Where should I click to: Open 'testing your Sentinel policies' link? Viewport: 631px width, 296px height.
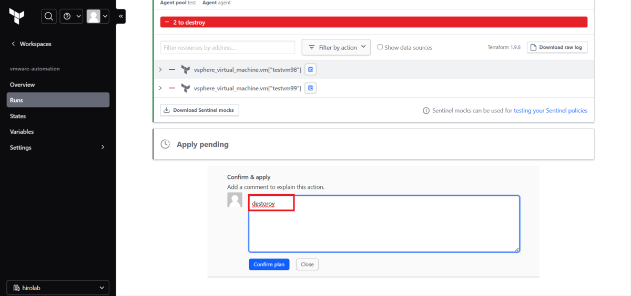tap(551, 111)
